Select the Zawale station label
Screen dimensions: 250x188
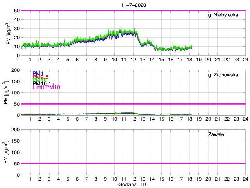coord(216,134)
